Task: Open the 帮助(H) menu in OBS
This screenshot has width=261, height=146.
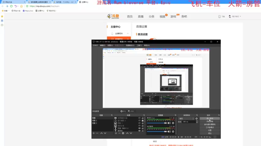Action: (x=147, y=45)
